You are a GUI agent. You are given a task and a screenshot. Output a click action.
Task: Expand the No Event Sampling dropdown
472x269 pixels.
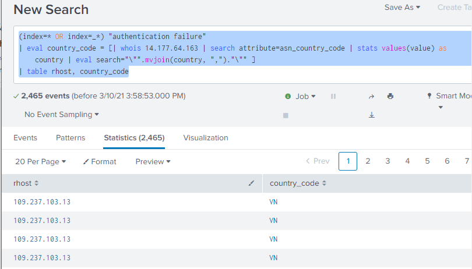(61, 115)
